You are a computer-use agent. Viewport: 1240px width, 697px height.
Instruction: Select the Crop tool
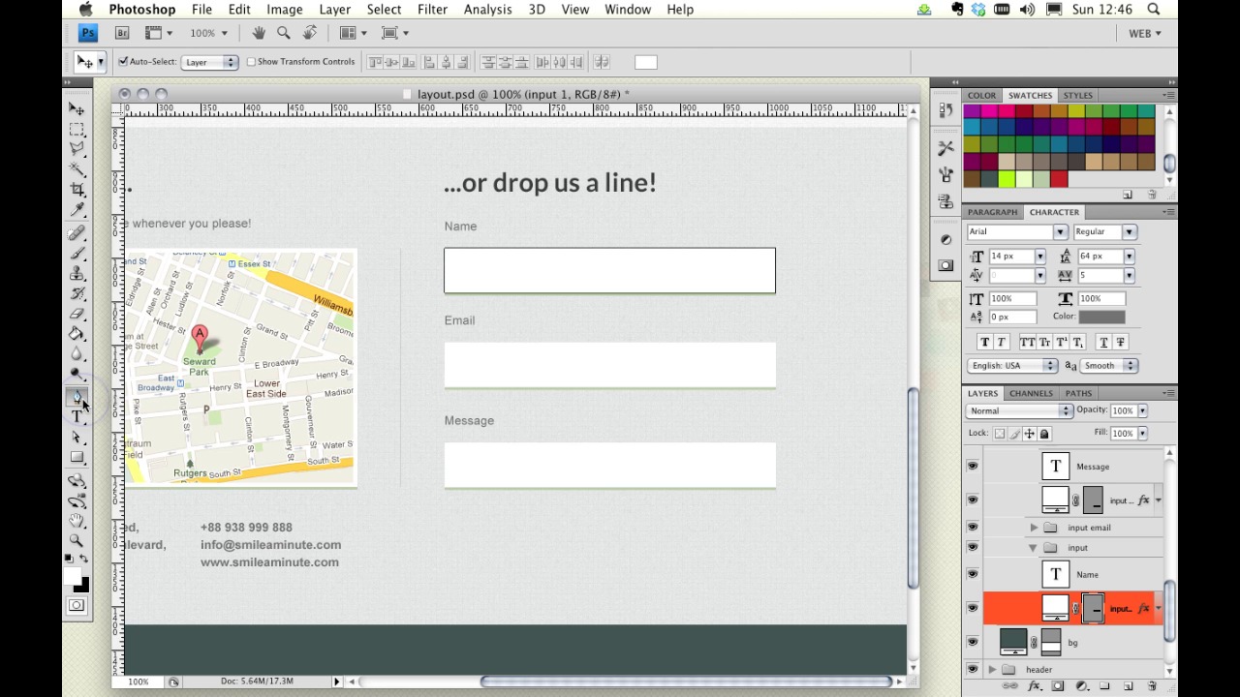pyautogui.click(x=77, y=189)
